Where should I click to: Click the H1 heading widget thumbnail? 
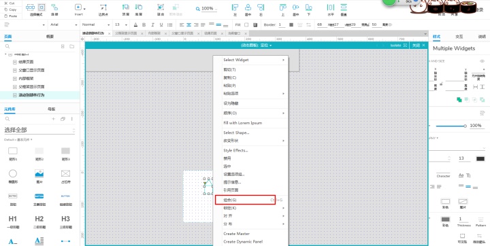pos(13,219)
